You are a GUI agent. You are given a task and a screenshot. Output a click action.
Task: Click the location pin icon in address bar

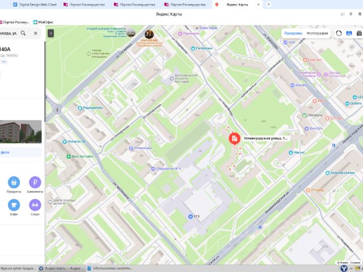pos(351,14)
